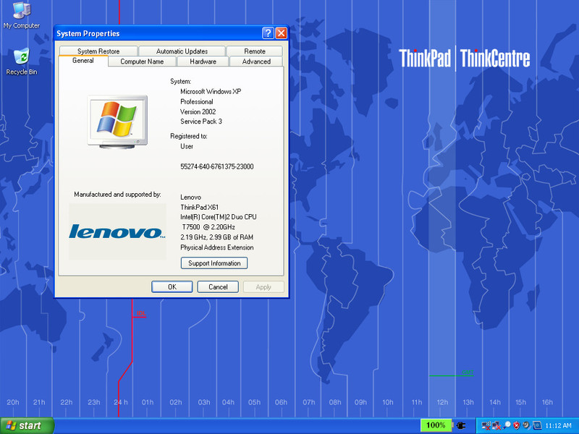
Task: Switch to the Hardware tab
Action: tap(203, 61)
